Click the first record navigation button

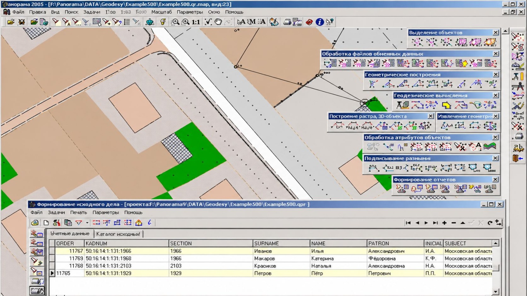(408, 223)
